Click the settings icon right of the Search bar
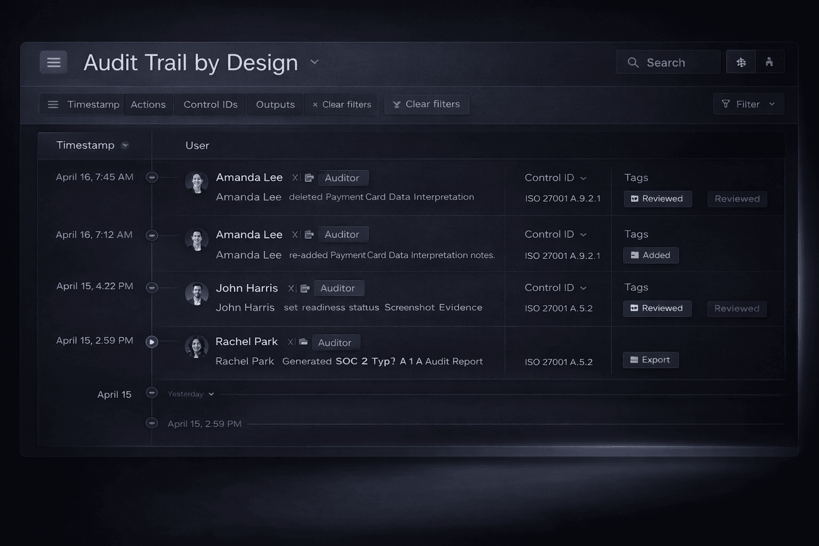Image resolution: width=819 pixels, height=546 pixels. tap(741, 62)
